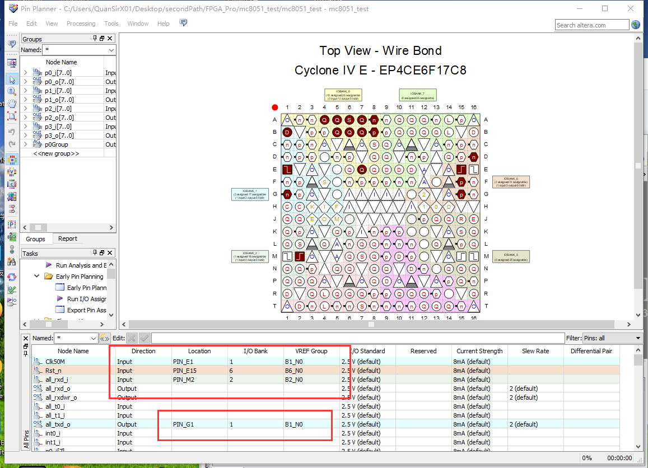The width and height of the screenshot is (648, 468).
Task: Click the PIN_G1 location cell
Action: point(199,424)
